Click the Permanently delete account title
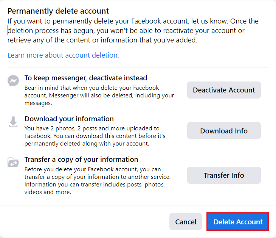The width and height of the screenshot is (276, 238). 58,11
